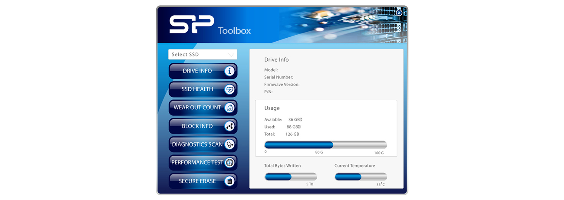Start DIAGNOSTICS SCAN
This screenshot has height=200, width=564.
tap(203, 144)
